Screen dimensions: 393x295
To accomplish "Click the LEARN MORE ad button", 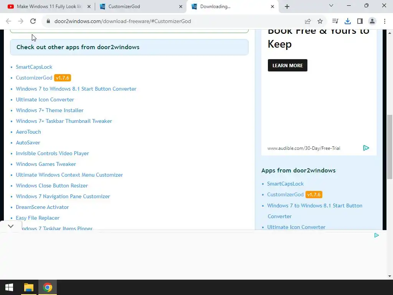I will pyautogui.click(x=287, y=65).
